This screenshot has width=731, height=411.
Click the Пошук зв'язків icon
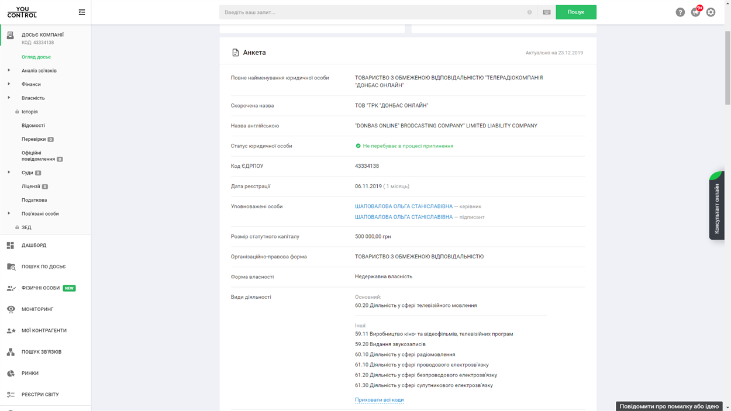pos(11,352)
